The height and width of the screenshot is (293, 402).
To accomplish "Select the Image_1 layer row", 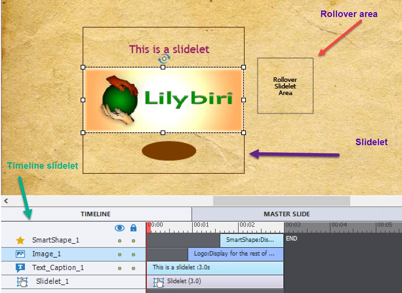I will click(x=73, y=254).
